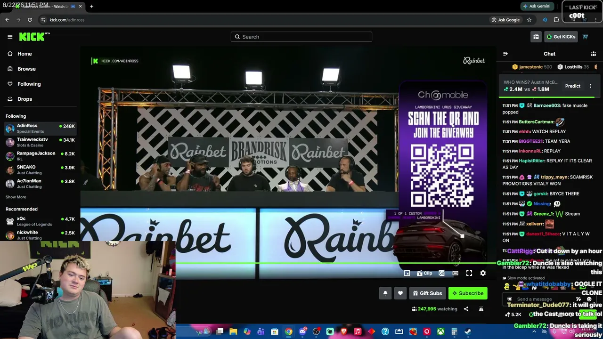This screenshot has height=339, width=603.
Task: Open the browser extensions puzzle icon
Action: pyautogui.click(x=556, y=20)
